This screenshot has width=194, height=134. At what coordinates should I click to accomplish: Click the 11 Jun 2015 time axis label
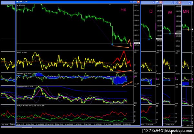tap(19, 124)
